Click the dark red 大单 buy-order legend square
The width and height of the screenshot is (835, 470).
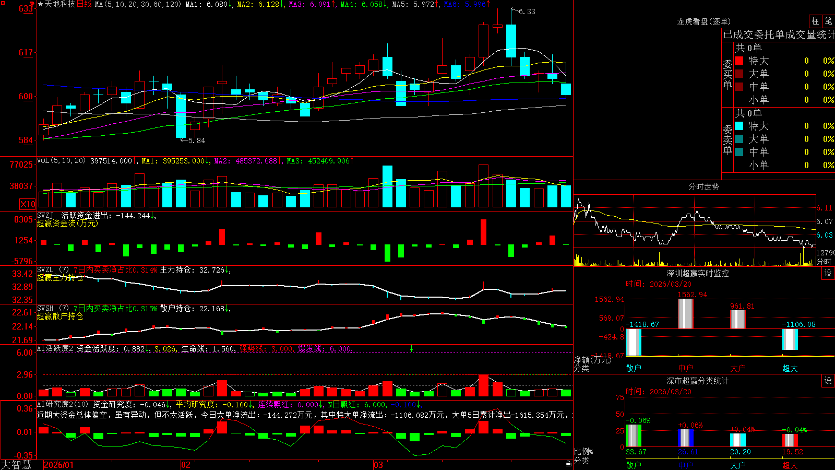pyautogui.click(x=739, y=74)
